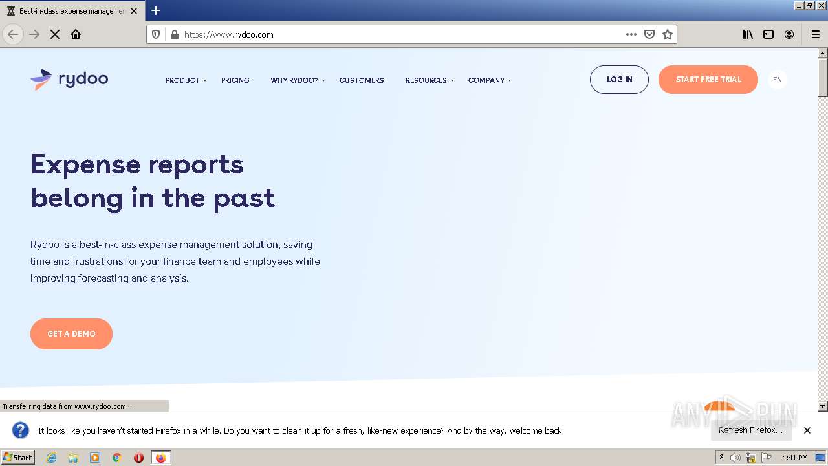Open page actions three-dot menu

[x=631, y=34]
